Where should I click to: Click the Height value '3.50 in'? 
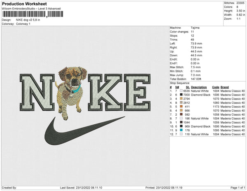tap(240, 11)
